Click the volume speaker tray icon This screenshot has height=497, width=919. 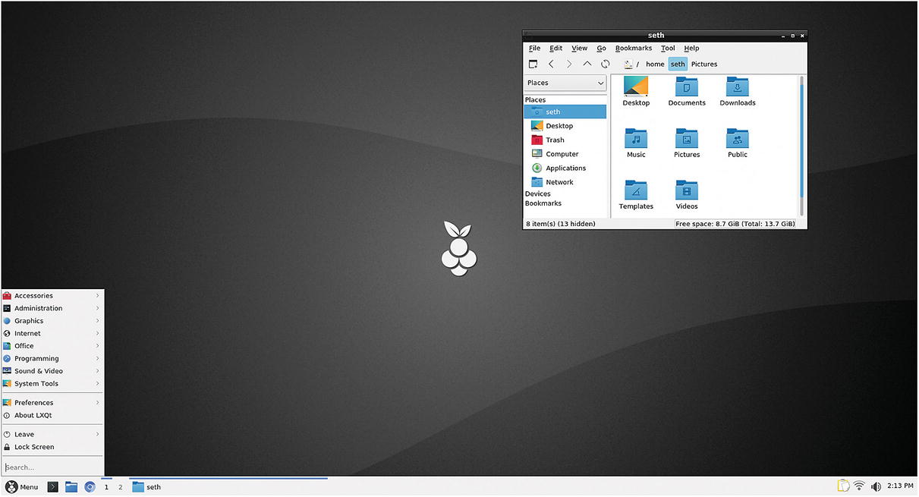click(876, 486)
